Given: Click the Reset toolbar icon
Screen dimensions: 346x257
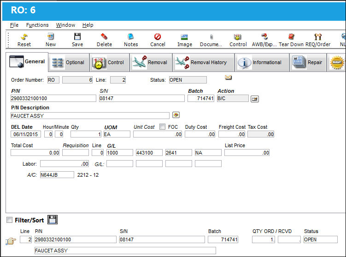Looking at the screenshot, I should pos(24,37).
